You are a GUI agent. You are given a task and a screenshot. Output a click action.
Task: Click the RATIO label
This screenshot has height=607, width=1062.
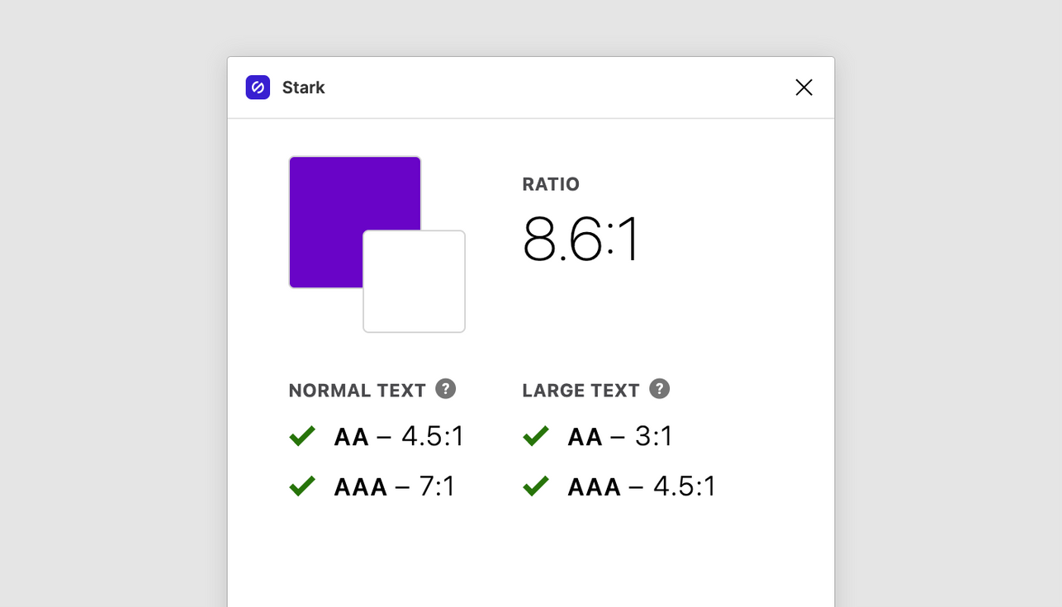(x=551, y=184)
